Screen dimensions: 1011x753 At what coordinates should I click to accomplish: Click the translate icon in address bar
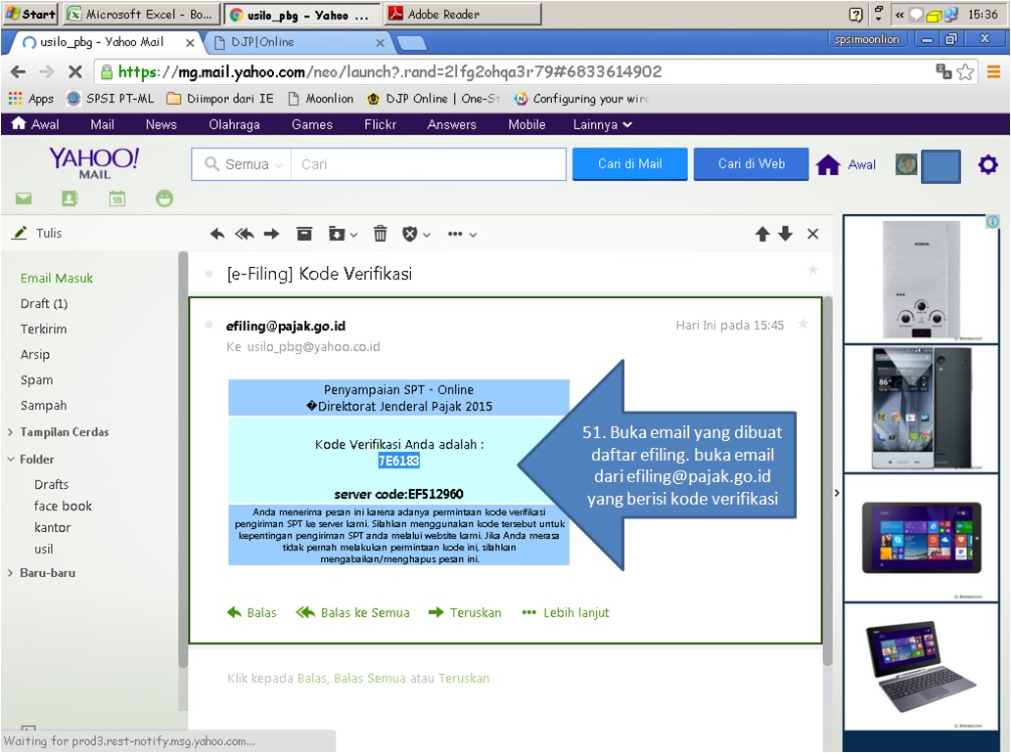pos(943,71)
